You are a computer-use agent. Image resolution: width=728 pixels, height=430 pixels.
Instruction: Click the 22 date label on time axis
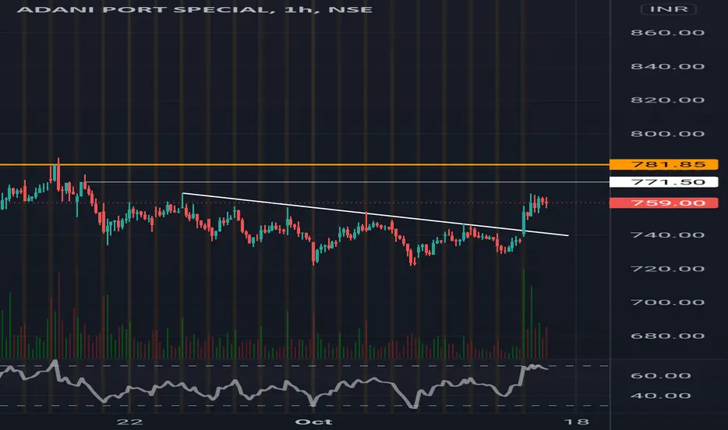(x=130, y=421)
